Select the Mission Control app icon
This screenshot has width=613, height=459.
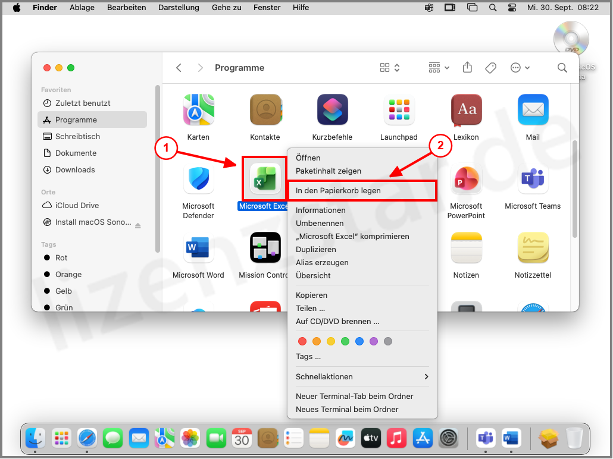coord(265,248)
